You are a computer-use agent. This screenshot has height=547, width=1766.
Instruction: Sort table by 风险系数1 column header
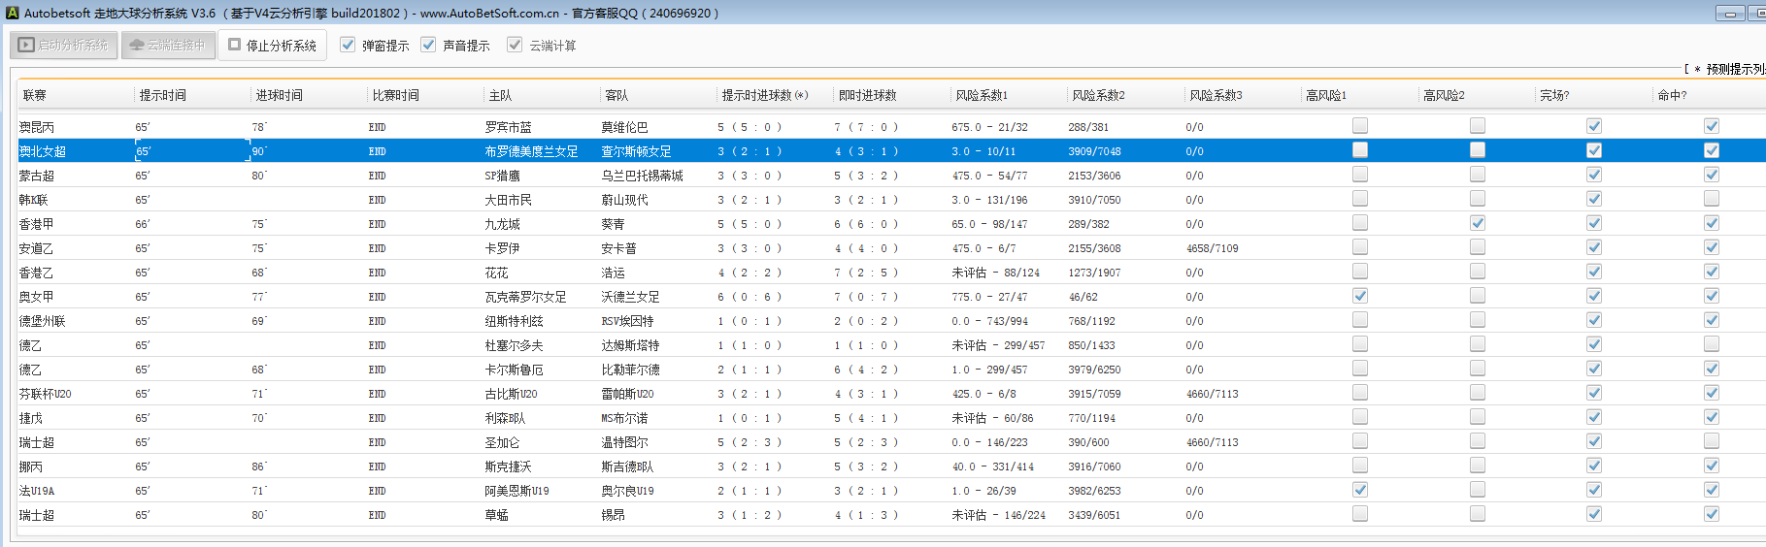(981, 95)
